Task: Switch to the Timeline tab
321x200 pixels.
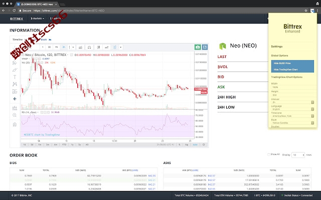Action: coord(18,39)
